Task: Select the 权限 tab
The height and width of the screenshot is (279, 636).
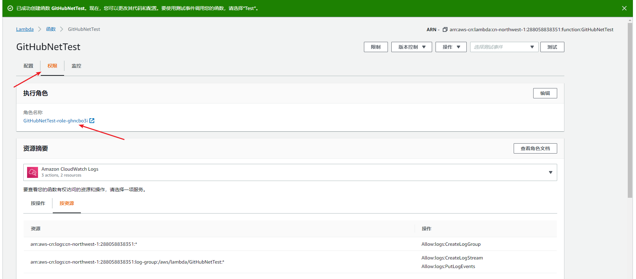Action: pos(52,66)
